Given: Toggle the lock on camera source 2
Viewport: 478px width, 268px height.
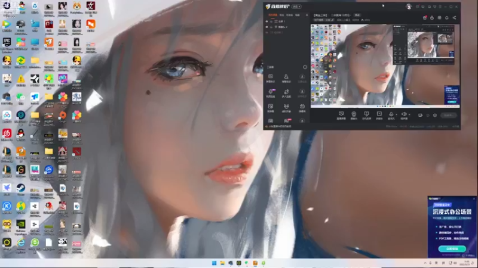Looking at the screenshot, I should click(271, 27).
